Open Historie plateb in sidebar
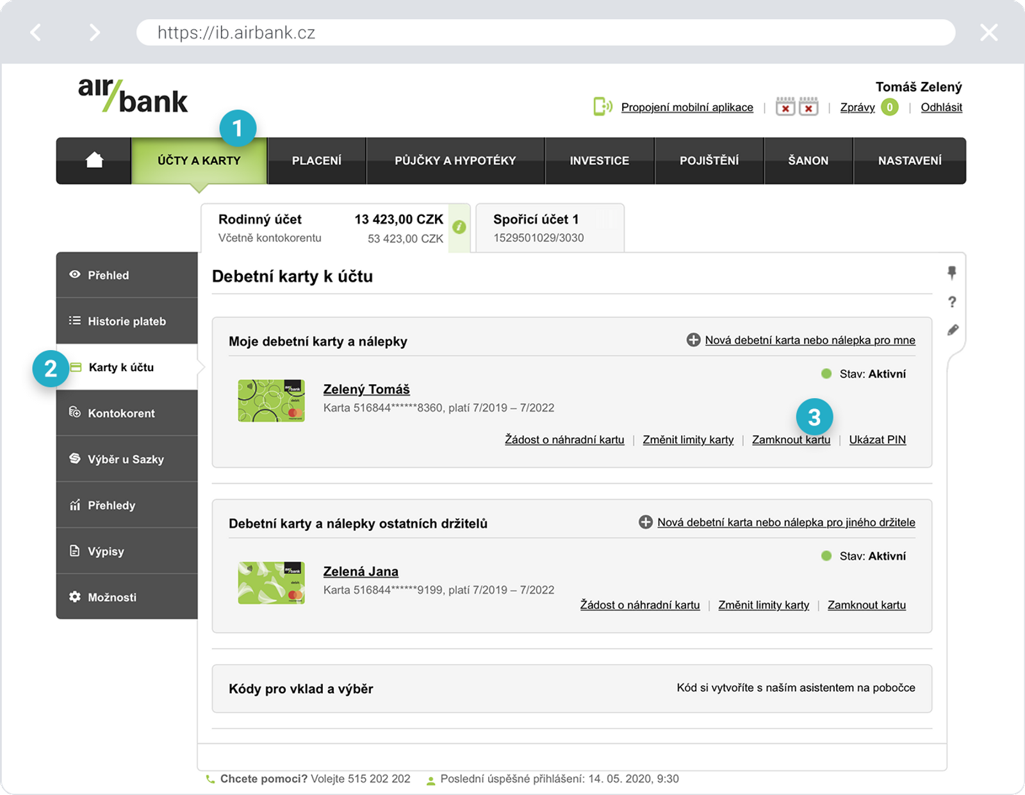 click(x=127, y=321)
